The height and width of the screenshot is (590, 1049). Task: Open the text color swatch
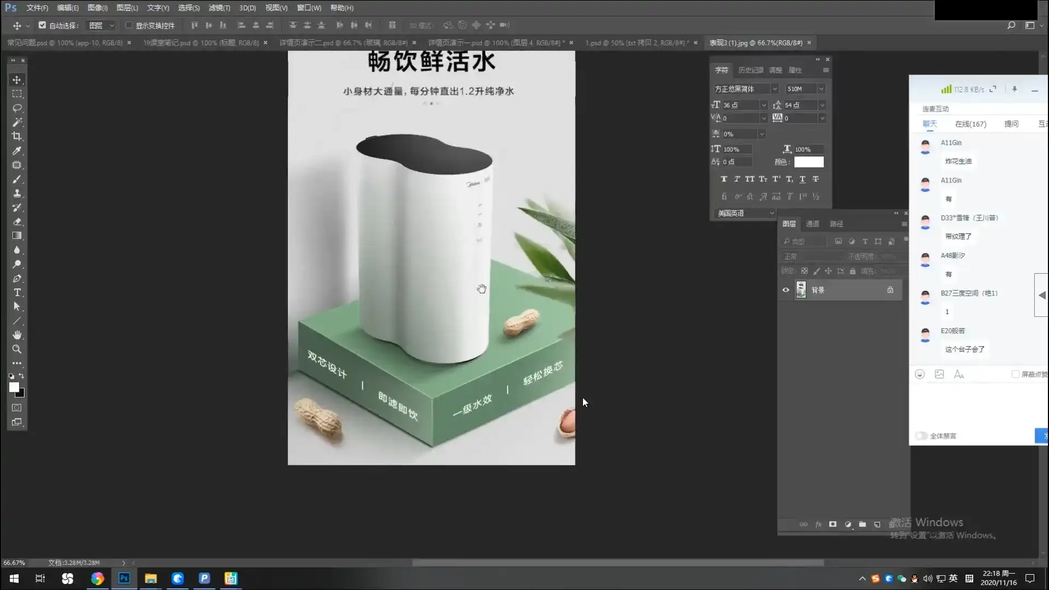809,162
